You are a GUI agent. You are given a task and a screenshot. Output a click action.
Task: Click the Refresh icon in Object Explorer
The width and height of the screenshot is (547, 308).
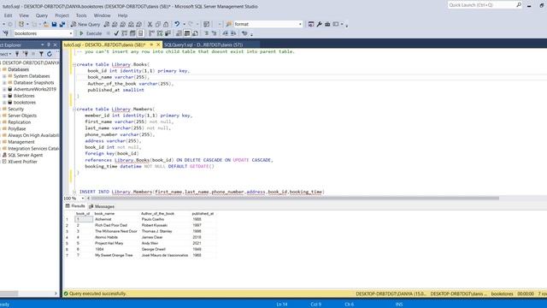coord(50,54)
